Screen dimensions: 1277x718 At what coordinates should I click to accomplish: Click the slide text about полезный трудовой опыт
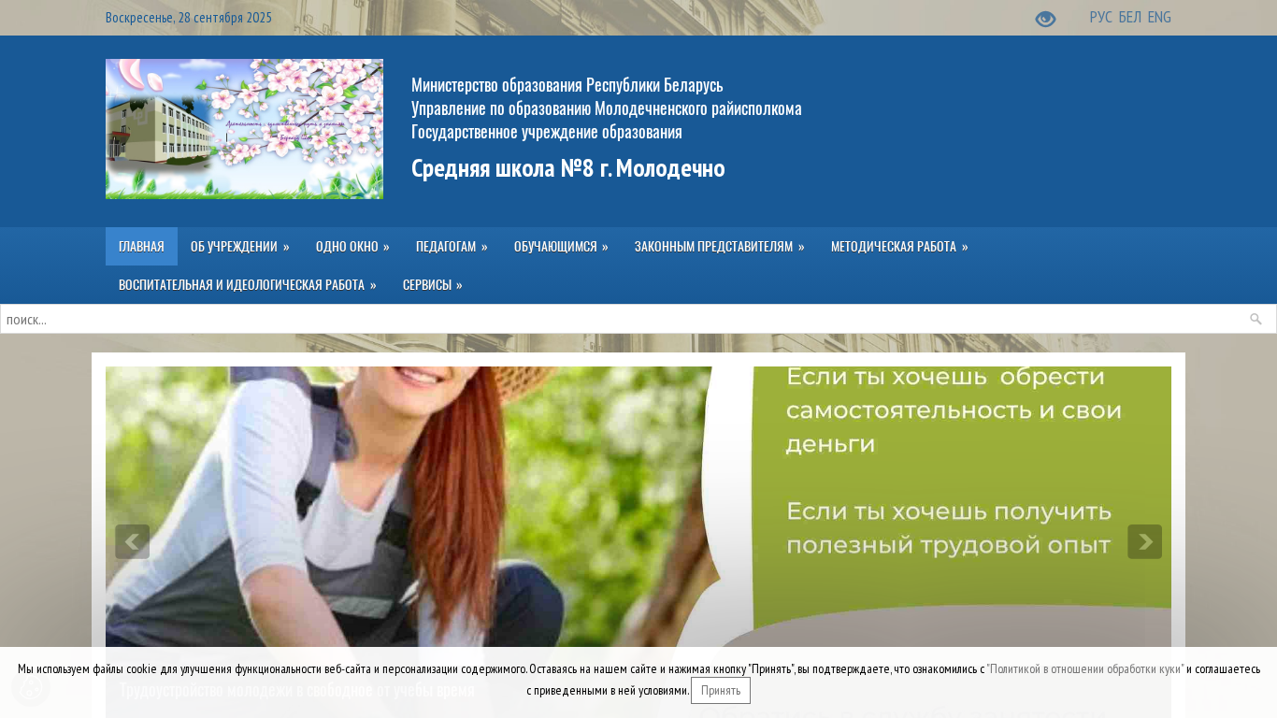[x=949, y=528]
